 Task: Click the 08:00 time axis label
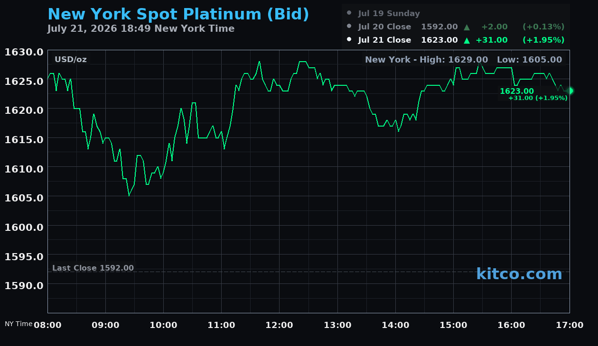pos(47,325)
